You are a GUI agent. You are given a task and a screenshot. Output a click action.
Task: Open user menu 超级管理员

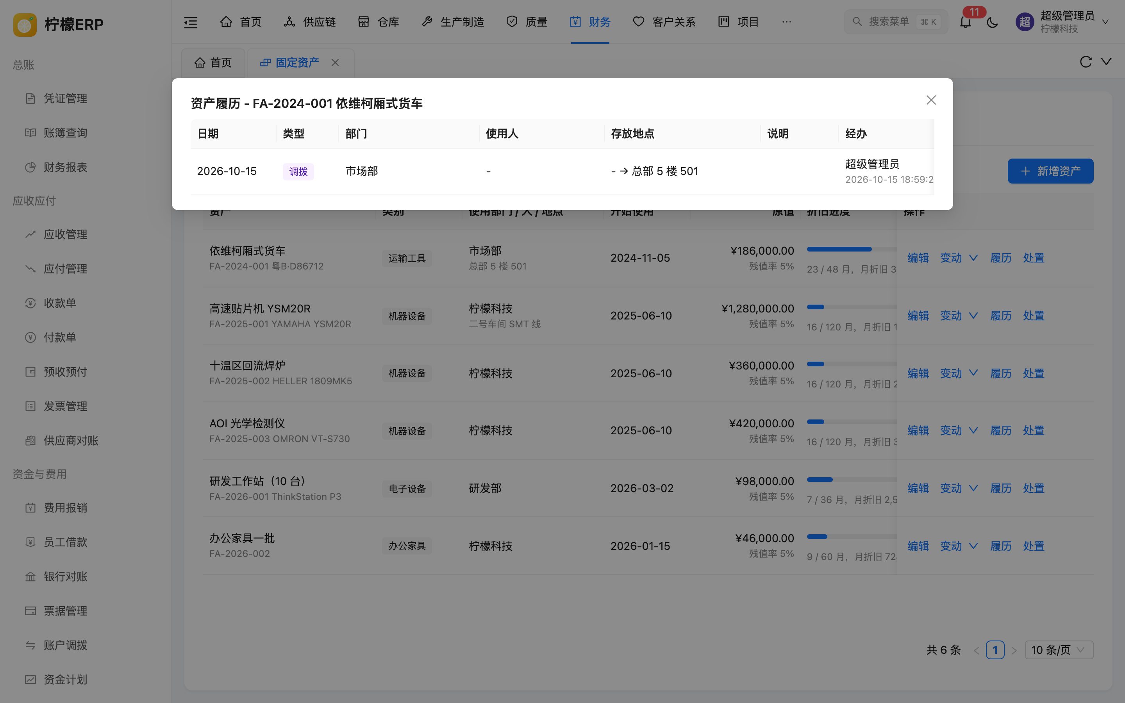coord(1062,22)
